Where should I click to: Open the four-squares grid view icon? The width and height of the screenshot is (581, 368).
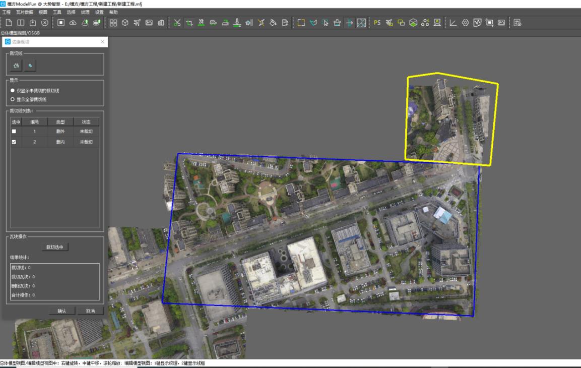(113, 23)
